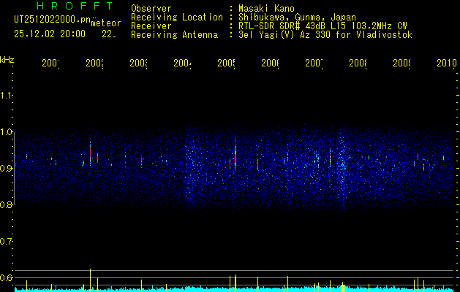The image size is (460, 292).
Task: Click the 1.1 frequency axis label
Action: (x=7, y=96)
